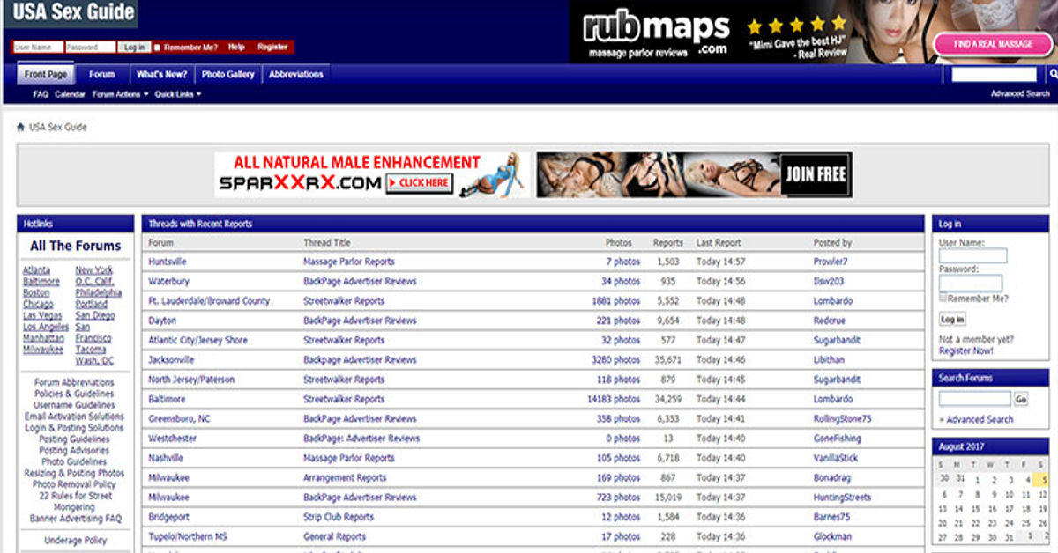
Task: Open the Banner Advertising FAQ link
Action: coord(76,519)
